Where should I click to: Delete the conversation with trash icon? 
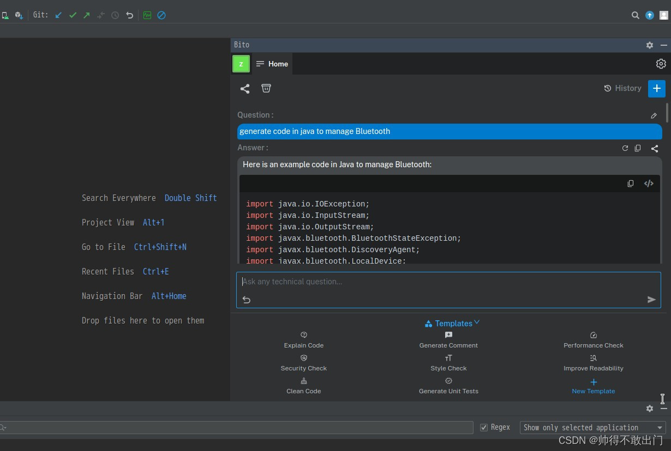(266, 88)
